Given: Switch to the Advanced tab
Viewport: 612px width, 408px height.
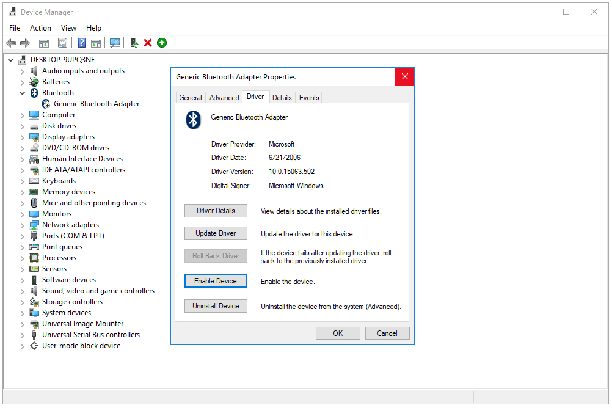Looking at the screenshot, I should pos(224,98).
